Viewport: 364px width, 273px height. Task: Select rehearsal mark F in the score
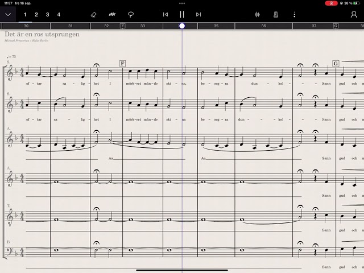click(x=123, y=63)
